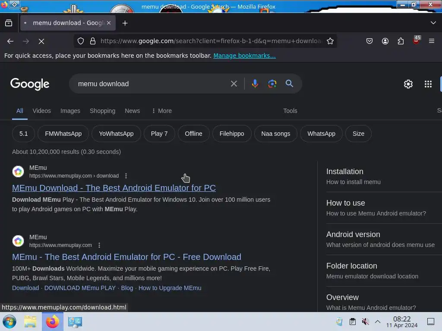Click the Manage bookmarks link
This screenshot has width=442, height=331.
[x=244, y=56]
